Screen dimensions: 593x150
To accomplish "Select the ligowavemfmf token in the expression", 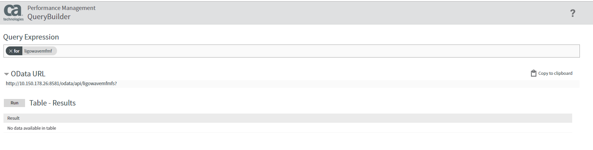I will click(38, 51).
